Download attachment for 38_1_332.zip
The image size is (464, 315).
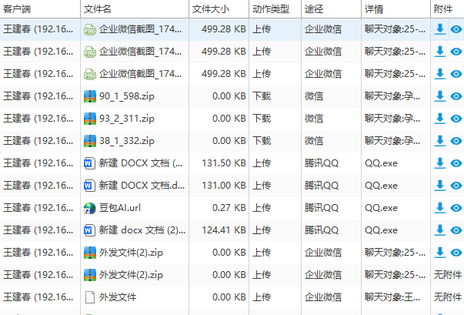tap(440, 141)
